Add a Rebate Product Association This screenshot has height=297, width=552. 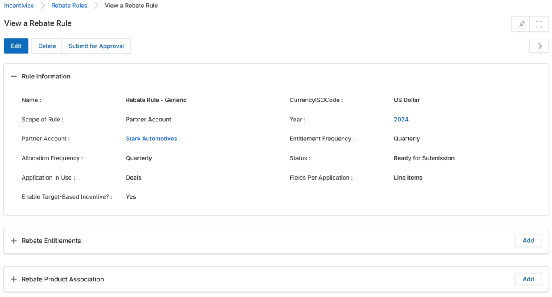coord(528,279)
